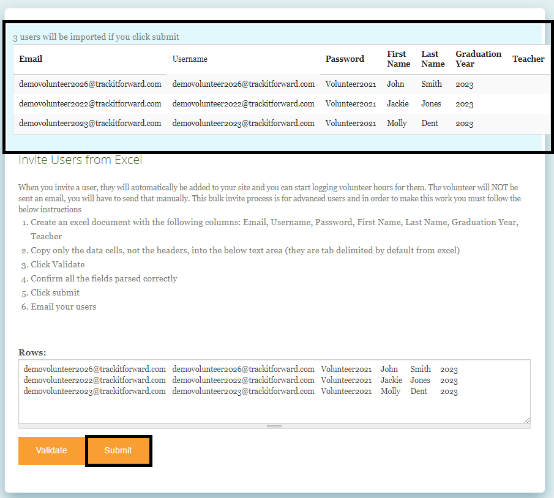Click the orange Validate button

51,451
